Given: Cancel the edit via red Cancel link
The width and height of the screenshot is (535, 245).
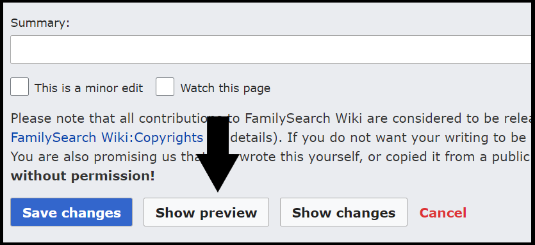Looking at the screenshot, I should coord(443,213).
